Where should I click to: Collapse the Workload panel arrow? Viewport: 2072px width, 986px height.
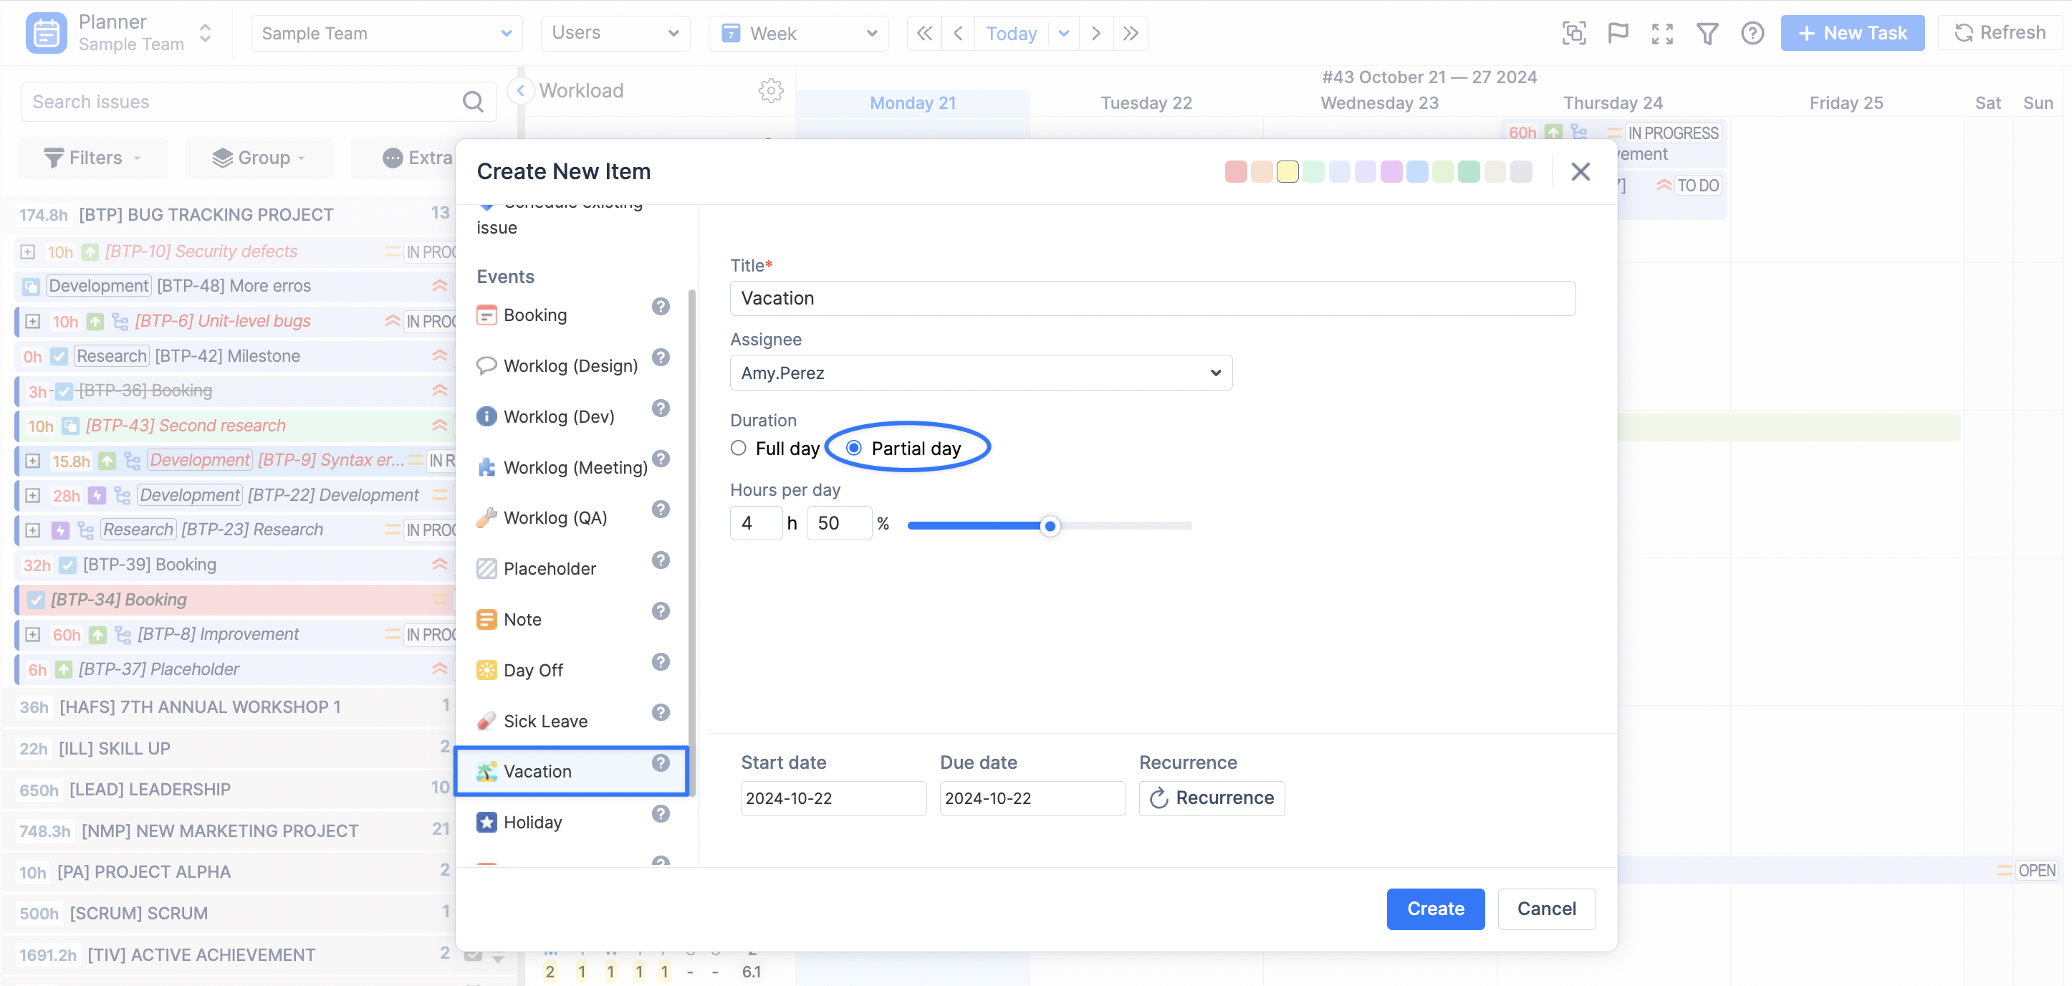pyautogui.click(x=520, y=91)
